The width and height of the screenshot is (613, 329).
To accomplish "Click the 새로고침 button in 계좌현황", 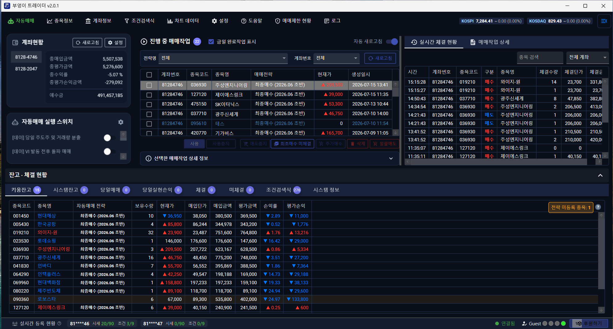I will click(88, 43).
